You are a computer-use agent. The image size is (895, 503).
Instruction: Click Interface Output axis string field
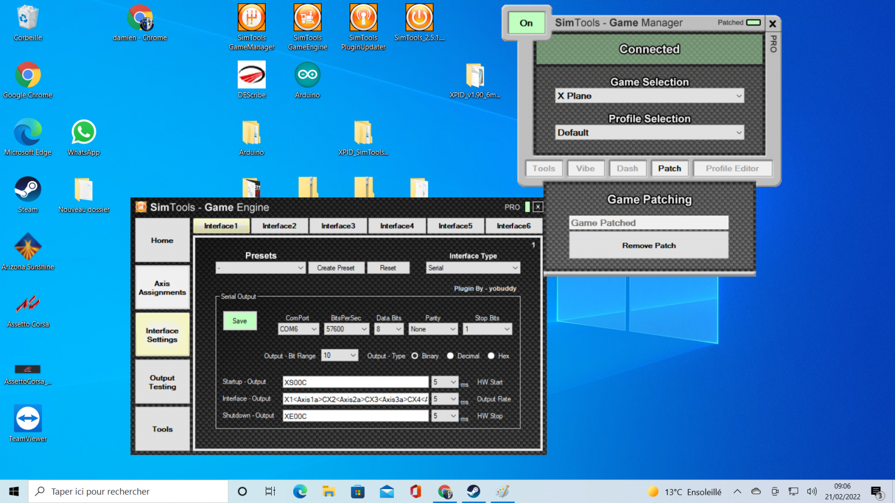point(355,399)
